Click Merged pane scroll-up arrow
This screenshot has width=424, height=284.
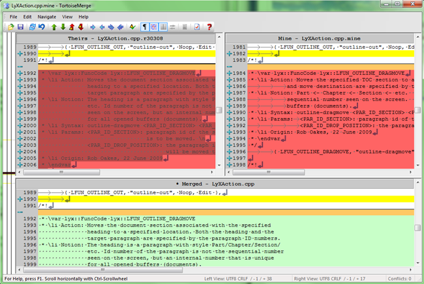(417, 182)
